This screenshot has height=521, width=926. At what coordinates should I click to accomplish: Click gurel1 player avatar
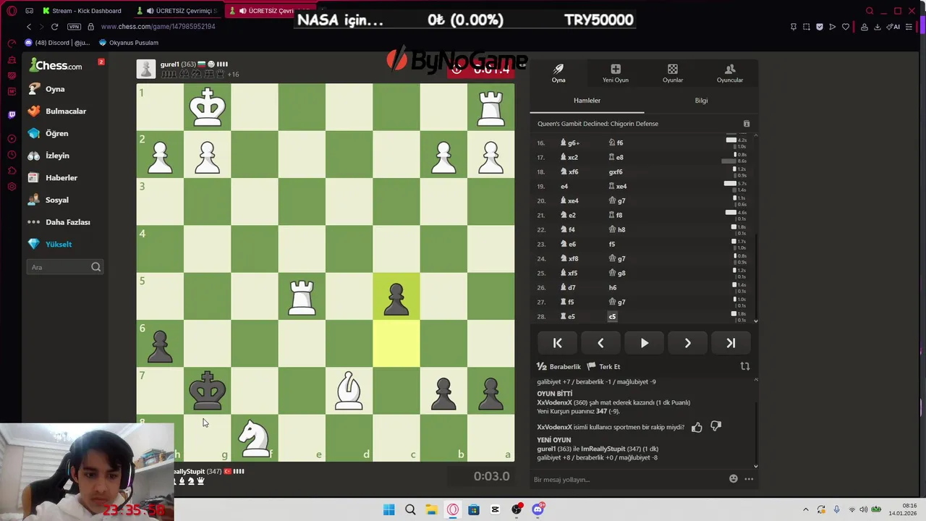point(146,69)
